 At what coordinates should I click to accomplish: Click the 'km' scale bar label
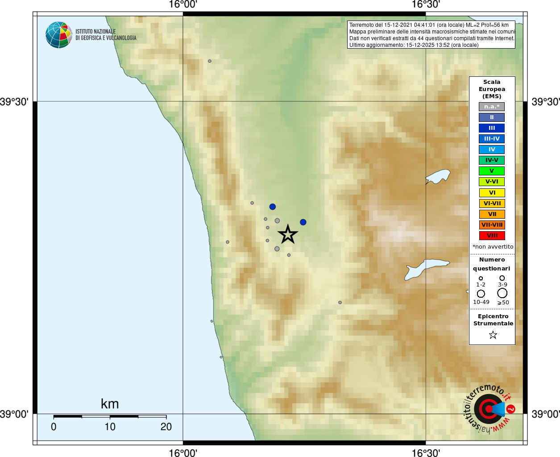[110, 404]
